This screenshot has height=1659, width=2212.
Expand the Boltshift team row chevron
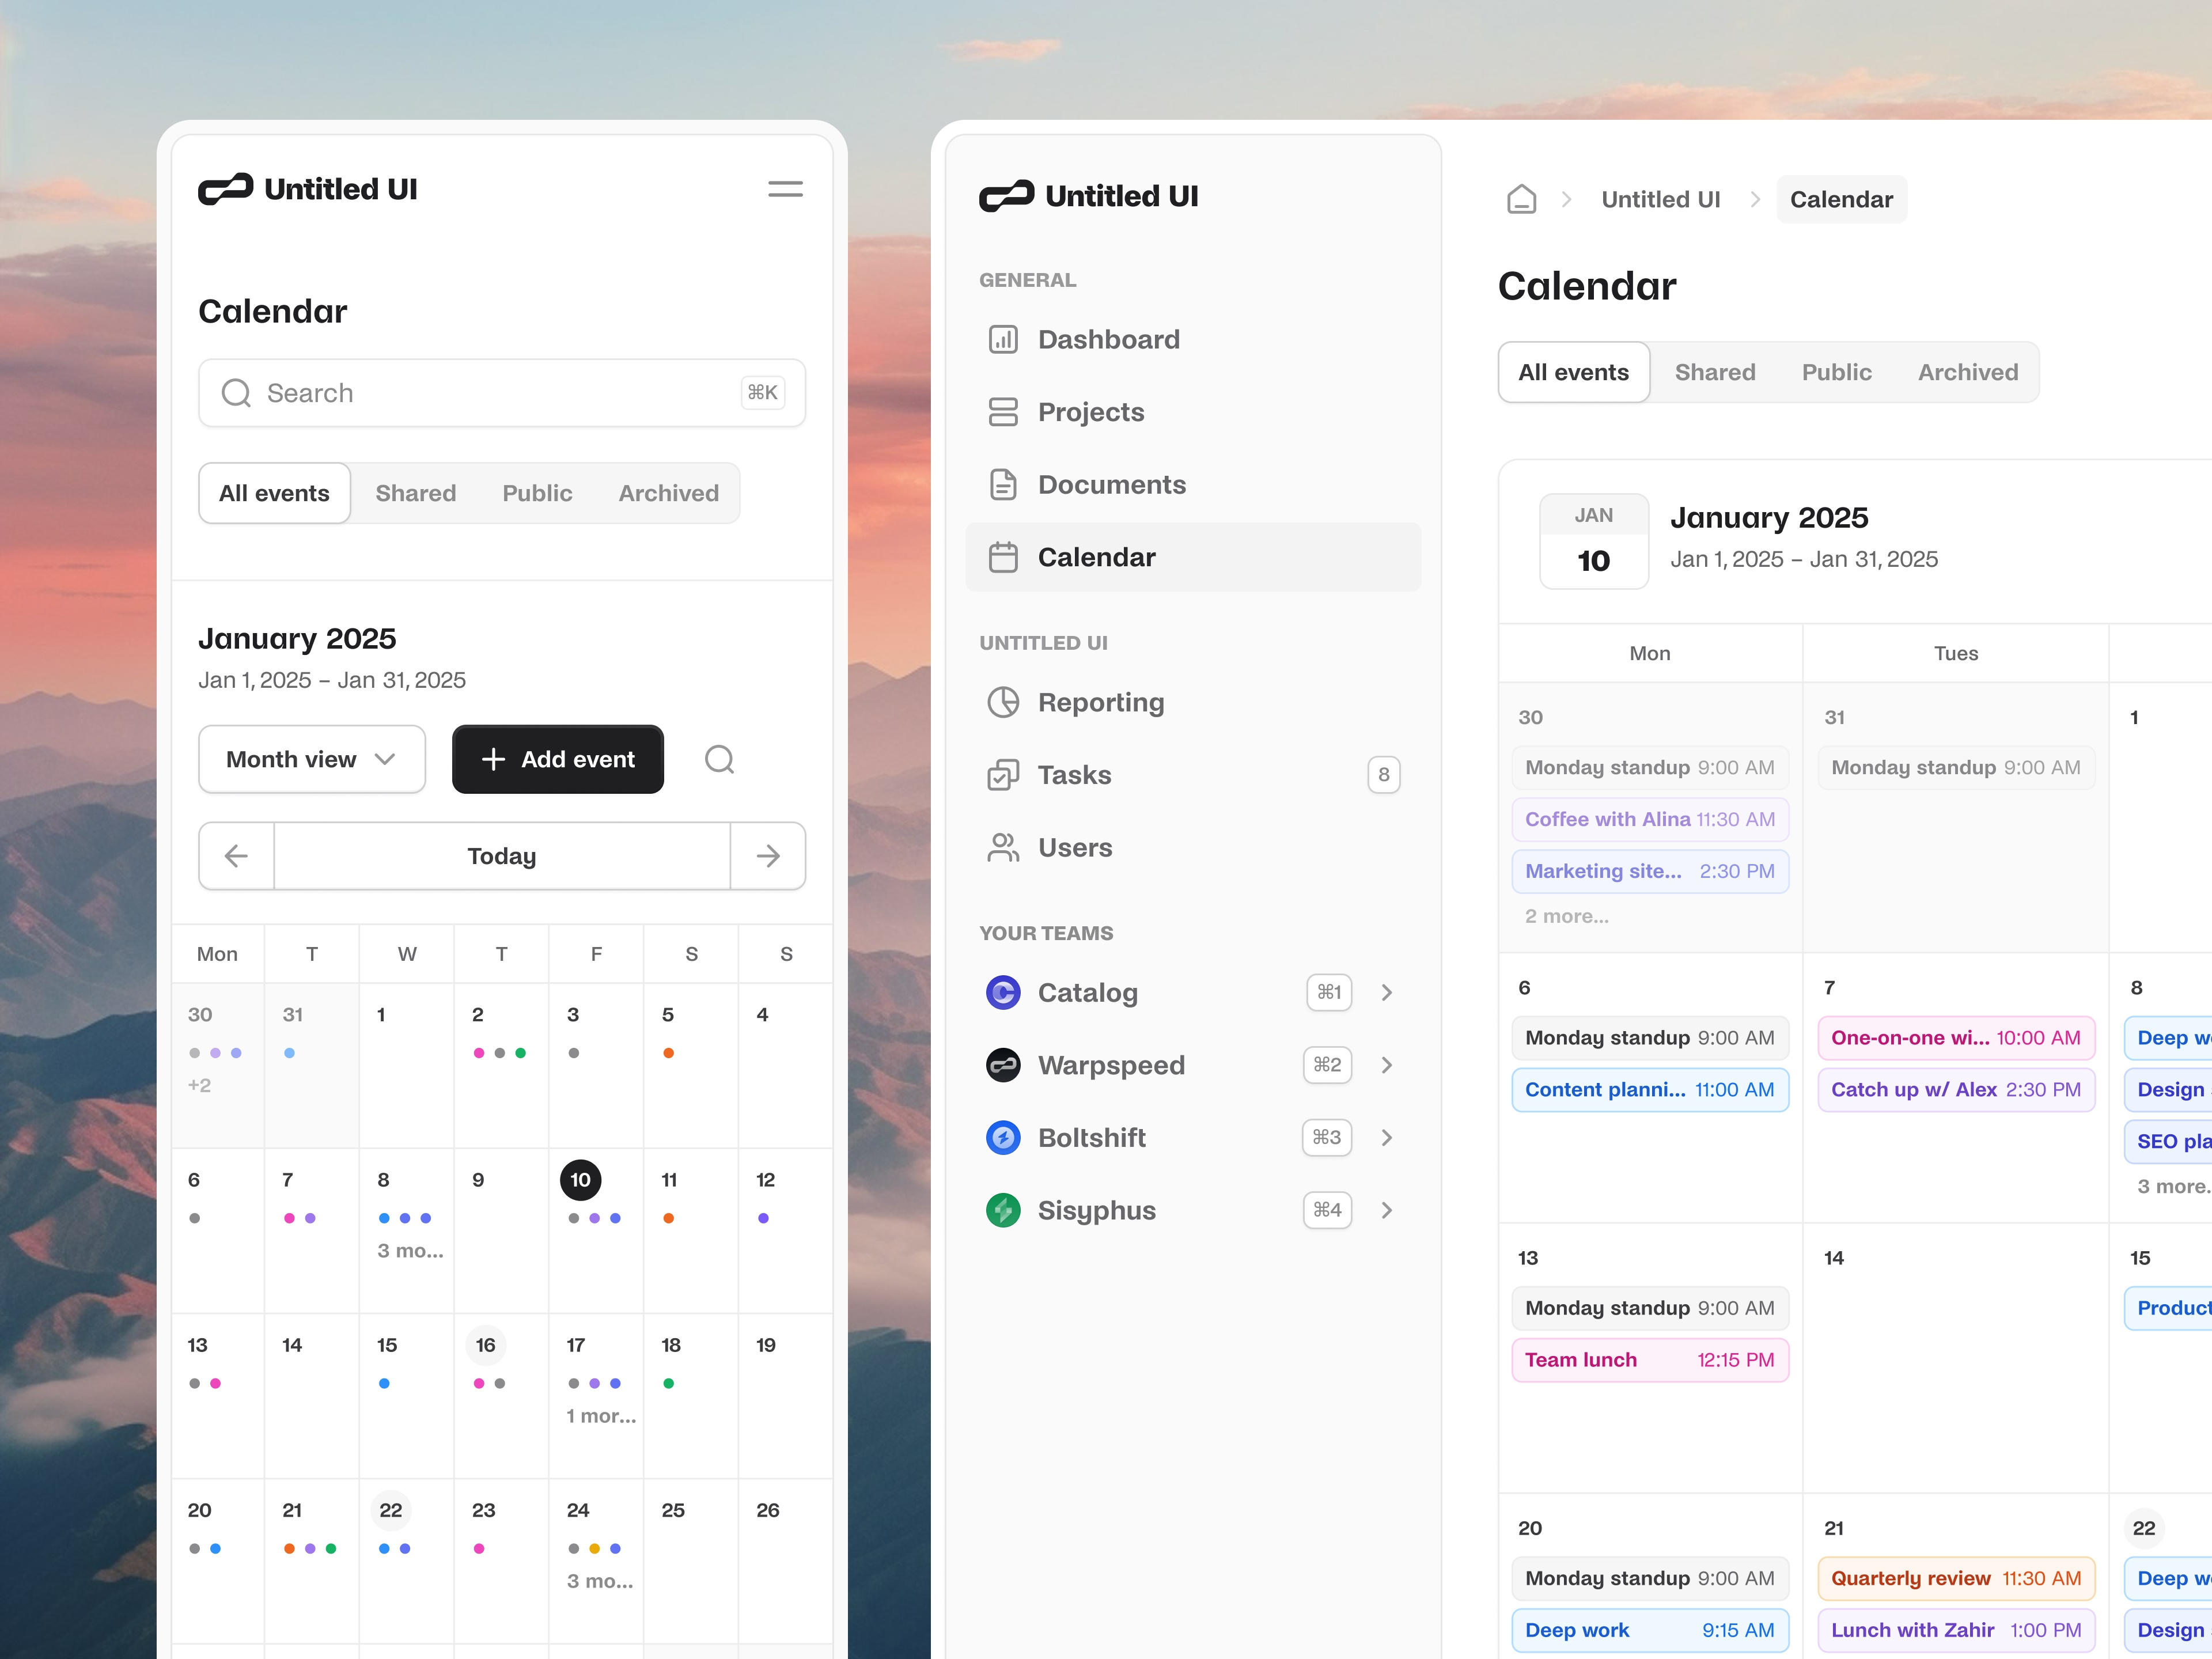click(x=1387, y=1137)
